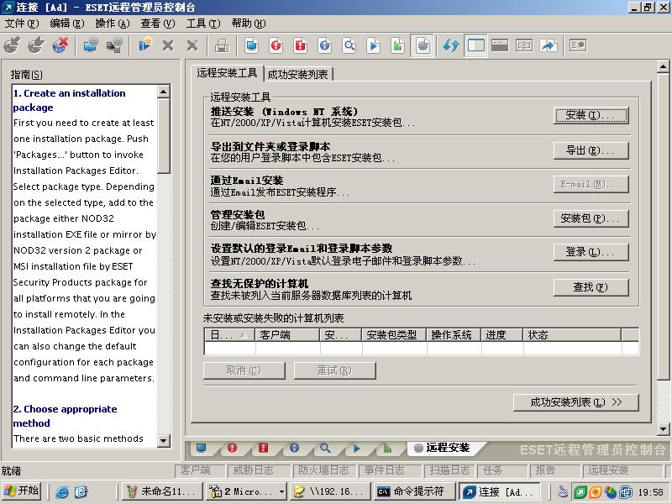Viewport: 672px width, 504px height.
Task: Click the print icon in the toolbar
Action: coord(222,45)
